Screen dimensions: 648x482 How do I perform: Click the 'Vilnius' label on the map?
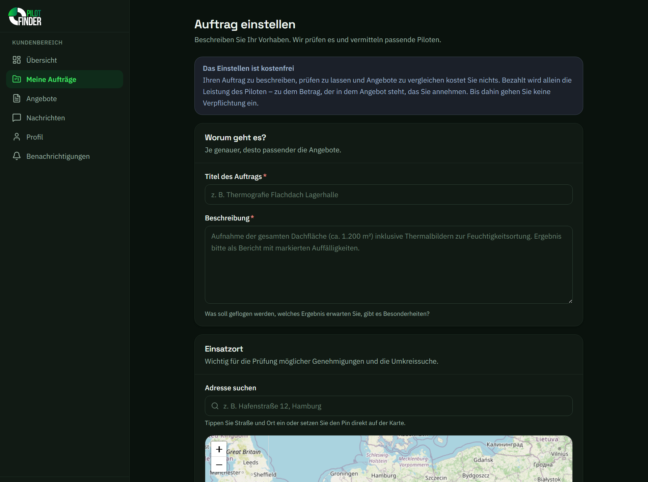(x=560, y=454)
